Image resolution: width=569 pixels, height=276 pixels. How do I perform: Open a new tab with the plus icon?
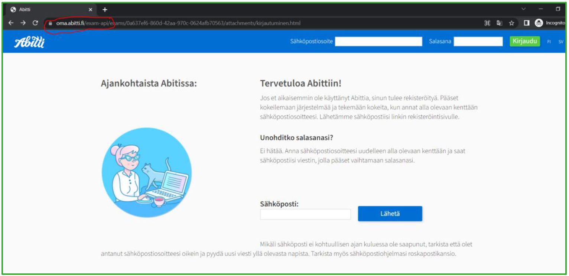tap(105, 10)
